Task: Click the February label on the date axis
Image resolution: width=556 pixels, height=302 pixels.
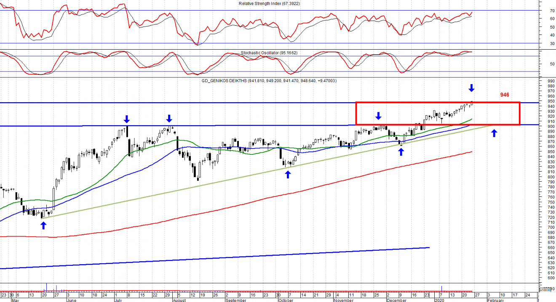Action: click(x=495, y=300)
